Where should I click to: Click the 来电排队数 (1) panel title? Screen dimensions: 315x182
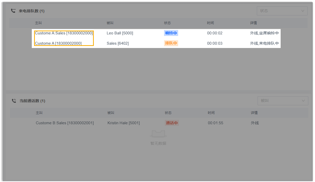click(32, 11)
